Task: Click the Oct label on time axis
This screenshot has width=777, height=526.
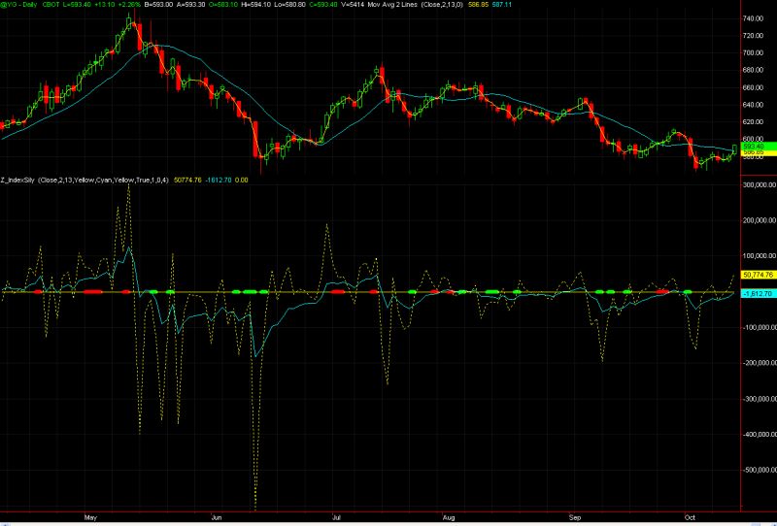Action: [690, 517]
